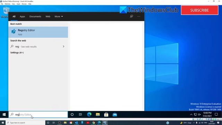Viewport: 222px width, 125px height.
Task: Open Task View on host taskbar
Action: point(54,123)
